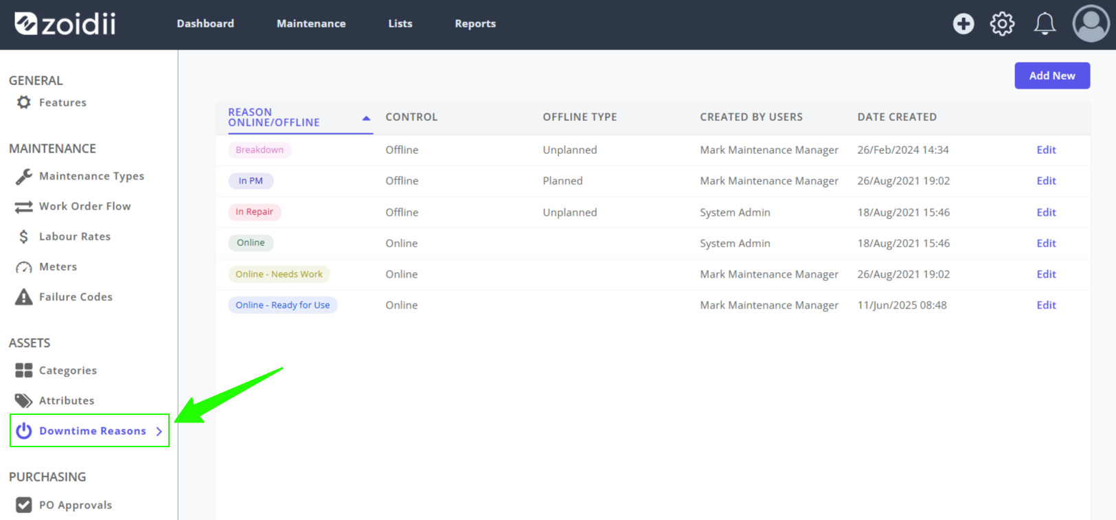
Task: Click the Add New button
Action: point(1052,76)
